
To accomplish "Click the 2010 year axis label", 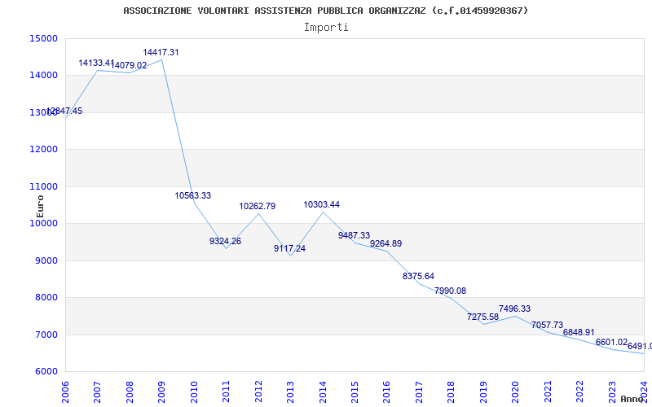I will pos(194,391).
